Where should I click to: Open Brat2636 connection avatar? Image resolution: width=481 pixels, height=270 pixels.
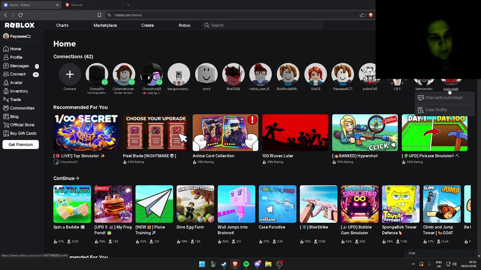[x=233, y=74]
